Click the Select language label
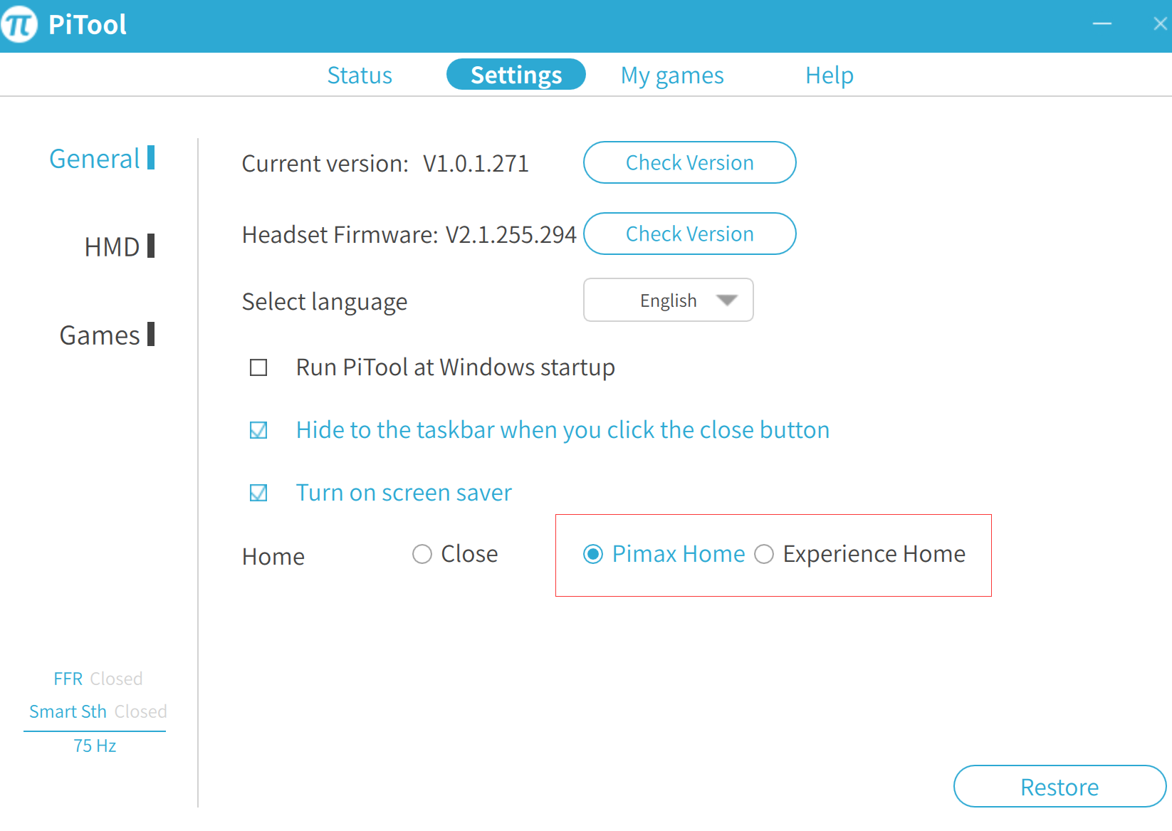Viewport: 1172px width, 831px height. click(x=325, y=302)
